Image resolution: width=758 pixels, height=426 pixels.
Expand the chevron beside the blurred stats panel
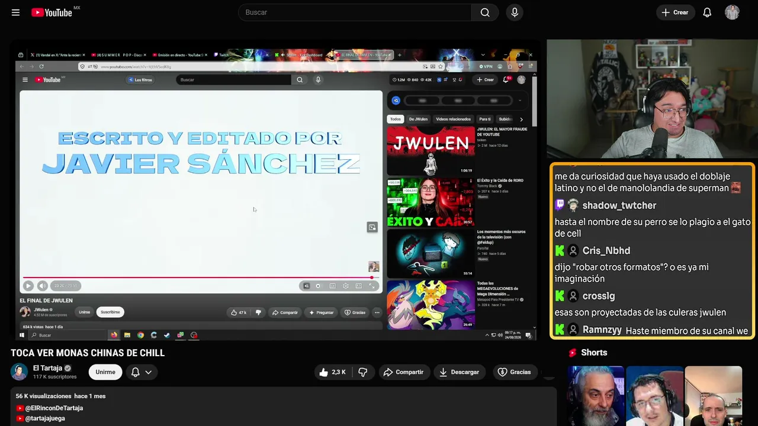pyautogui.click(x=520, y=101)
